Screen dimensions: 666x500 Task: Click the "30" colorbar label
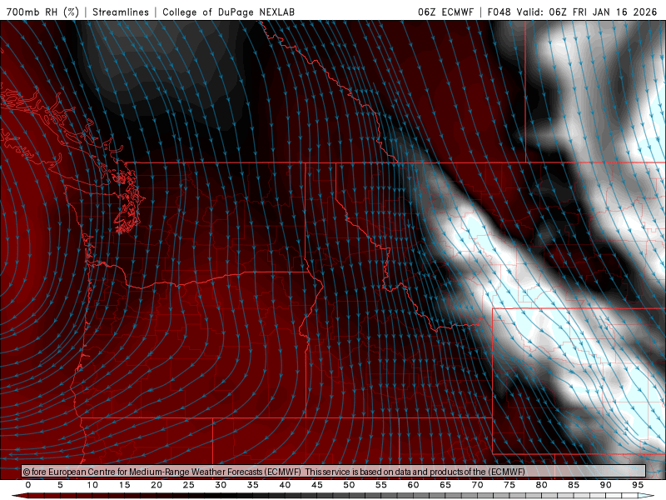click(x=221, y=485)
